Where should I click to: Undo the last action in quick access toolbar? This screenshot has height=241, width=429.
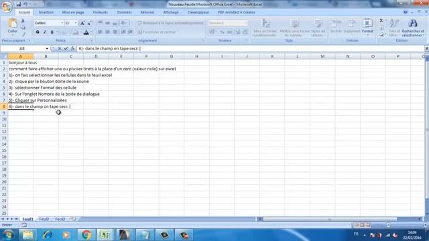(25, 4)
